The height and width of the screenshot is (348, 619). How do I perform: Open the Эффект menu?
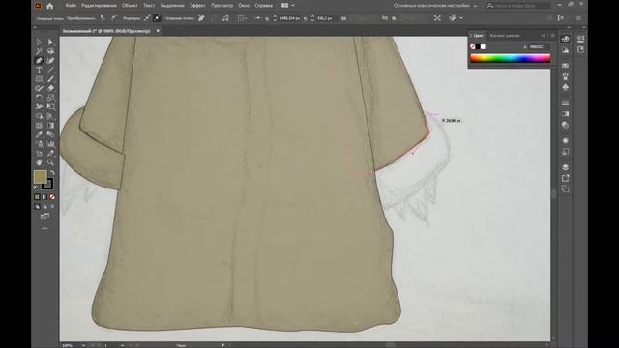pos(197,6)
